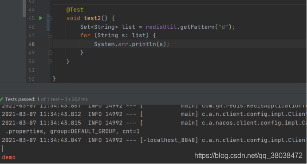The width and height of the screenshot is (307, 164).
Task: Click line number 48 in gutter
Action: tap(31, 44)
